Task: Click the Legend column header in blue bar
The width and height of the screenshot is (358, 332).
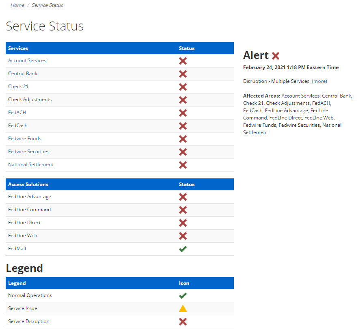Action: 17,283
